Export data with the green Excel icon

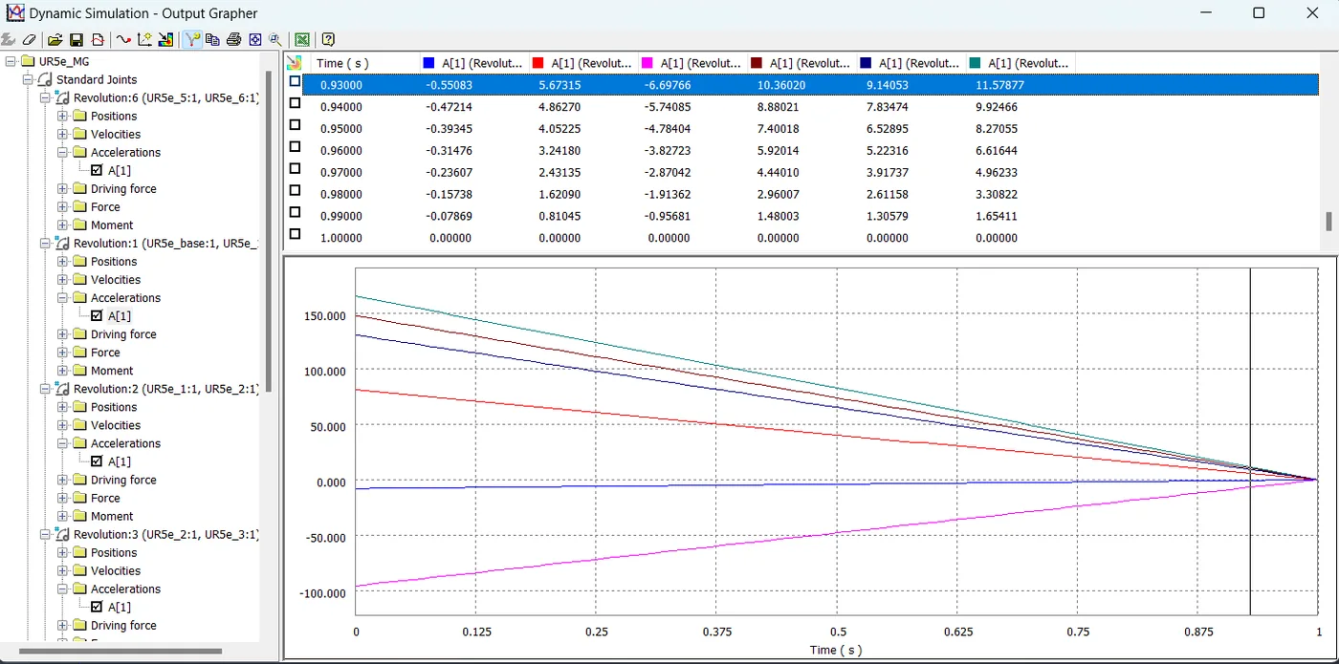(302, 40)
